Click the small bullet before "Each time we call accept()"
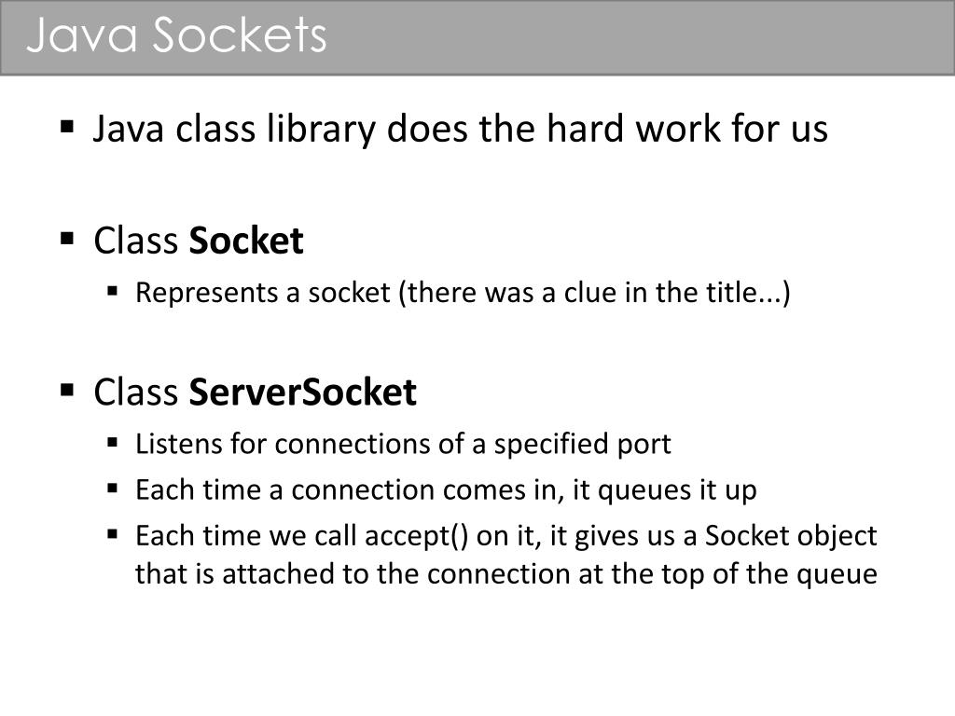The height and width of the screenshot is (716, 955). coord(114,534)
